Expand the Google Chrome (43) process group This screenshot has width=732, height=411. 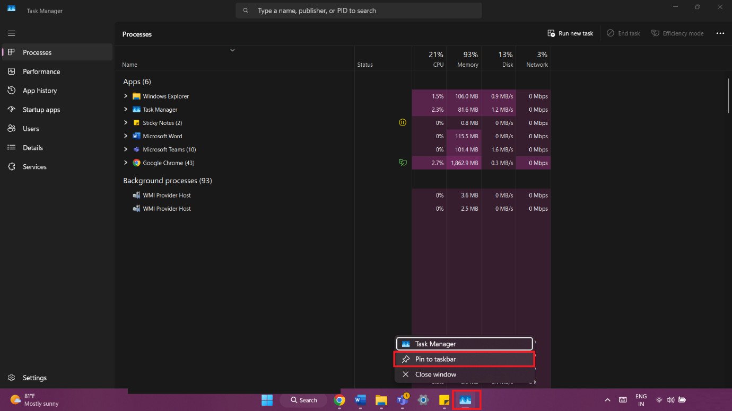click(126, 163)
